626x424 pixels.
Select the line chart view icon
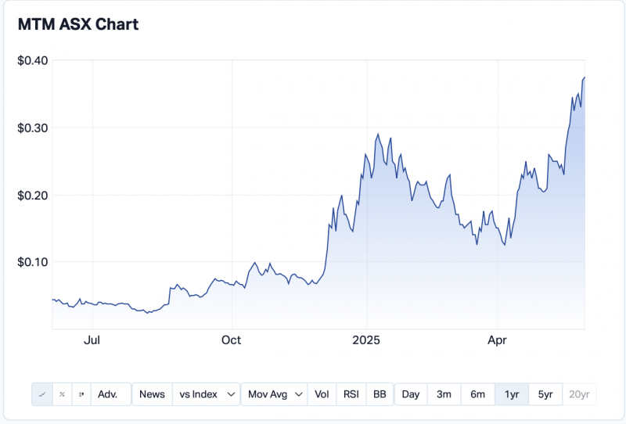pyautogui.click(x=41, y=394)
